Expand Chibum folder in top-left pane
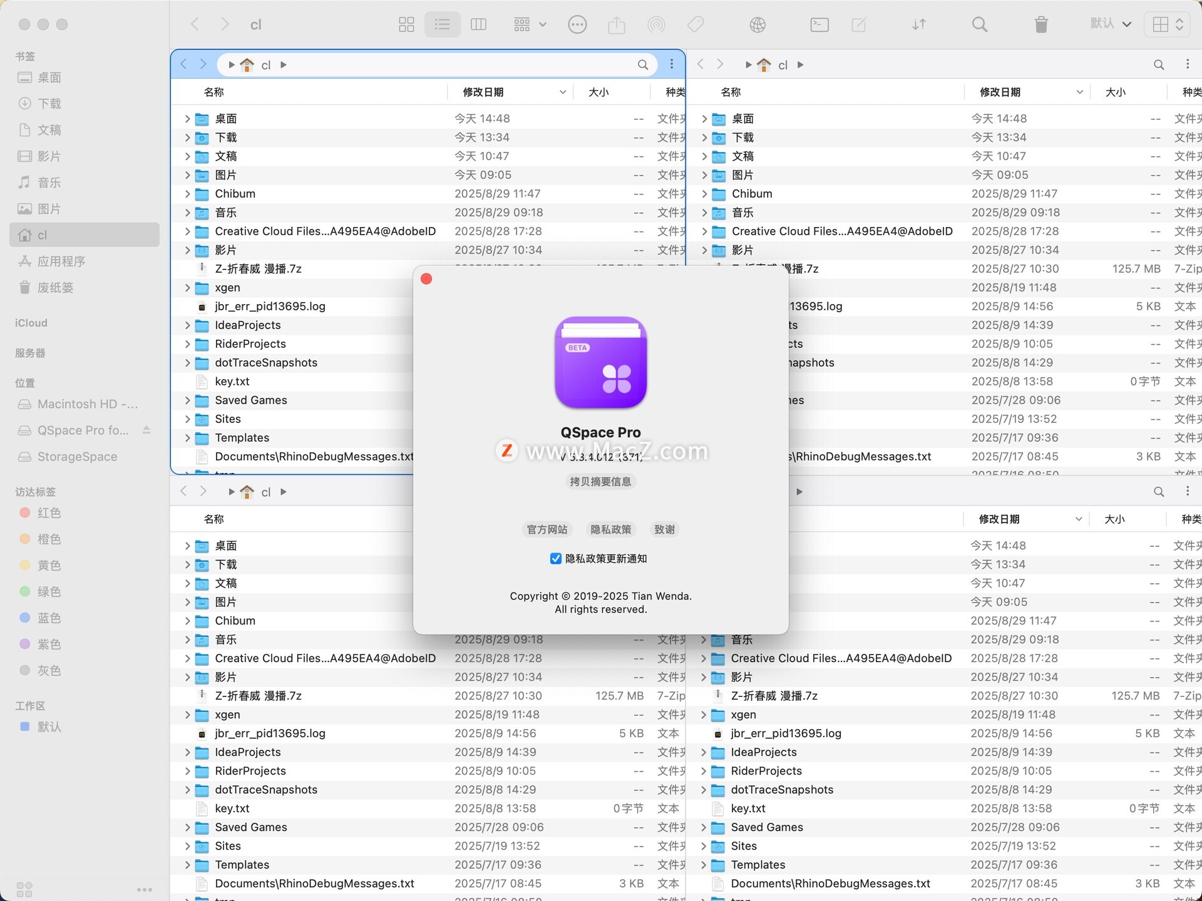This screenshot has height=901, width=1202. tap(187, 194)
